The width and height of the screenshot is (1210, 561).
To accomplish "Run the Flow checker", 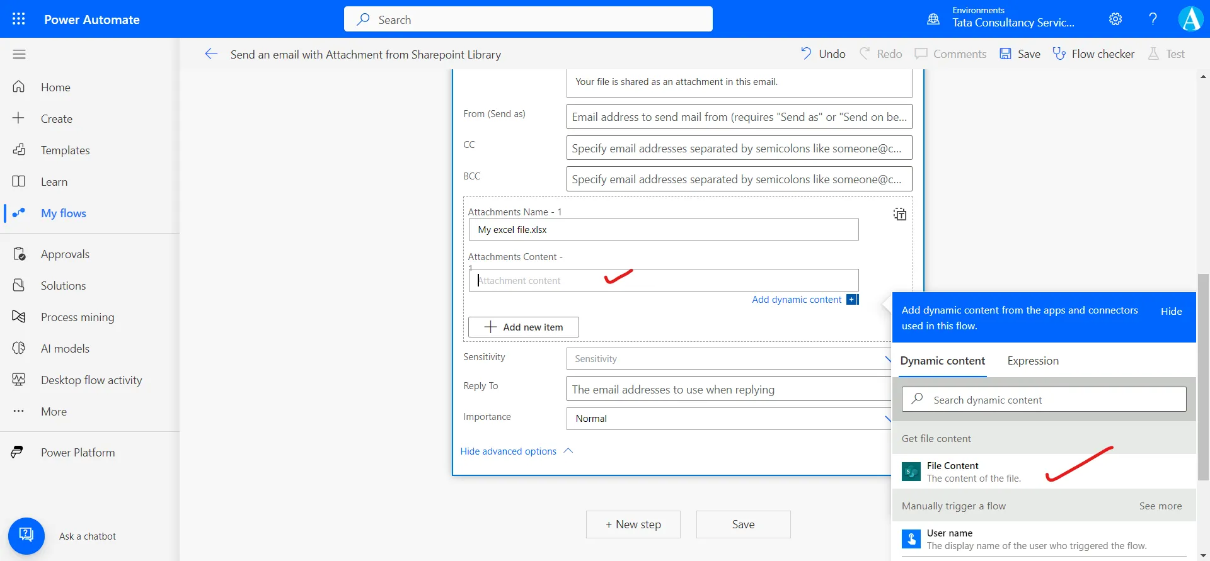I will pyautogui.click(x=1093, y=54).
